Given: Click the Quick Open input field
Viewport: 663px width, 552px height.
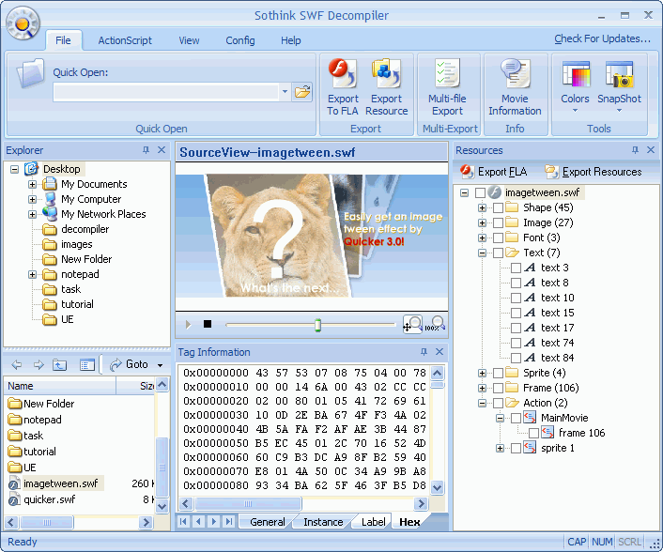Looking at the screenshot, I should pyautogui.click(x=166, y=92).
